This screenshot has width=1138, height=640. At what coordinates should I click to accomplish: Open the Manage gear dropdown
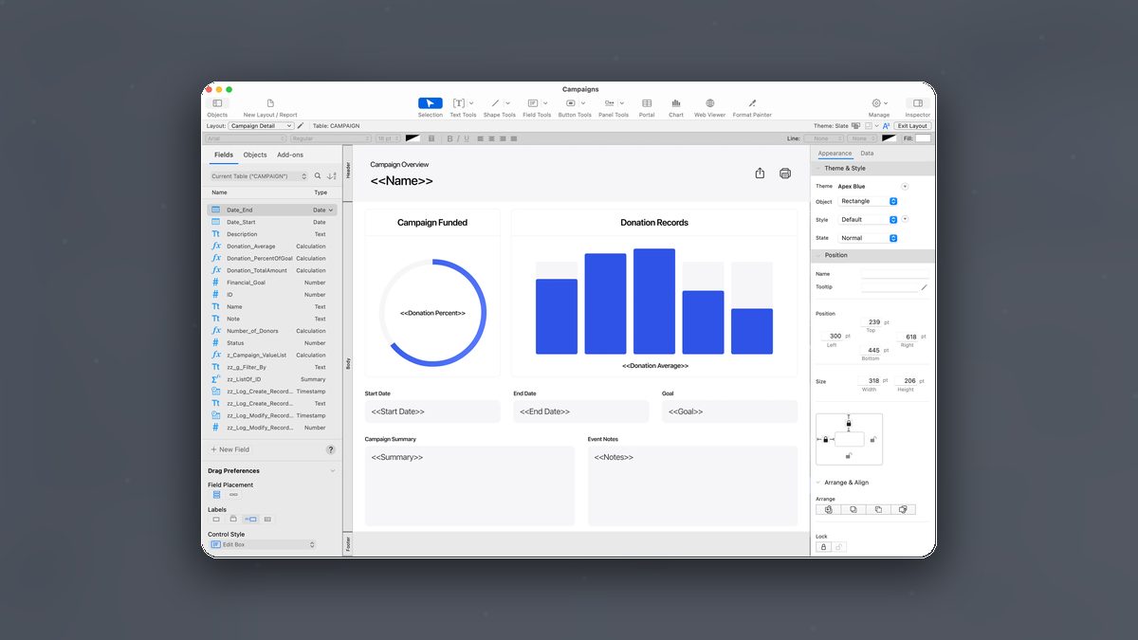[x=879, y=103]
